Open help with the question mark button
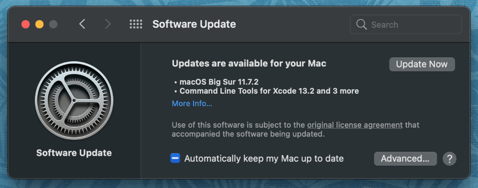The image size is (478, 188). [x=449, y=159]
